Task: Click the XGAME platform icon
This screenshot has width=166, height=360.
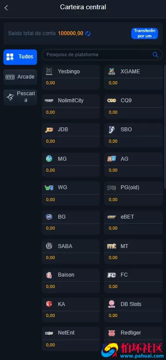Action: tap(112, 72)
